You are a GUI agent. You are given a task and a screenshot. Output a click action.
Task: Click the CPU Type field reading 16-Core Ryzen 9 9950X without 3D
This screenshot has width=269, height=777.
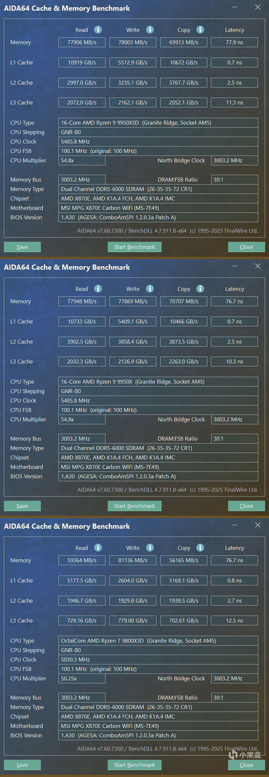(158, 382)
